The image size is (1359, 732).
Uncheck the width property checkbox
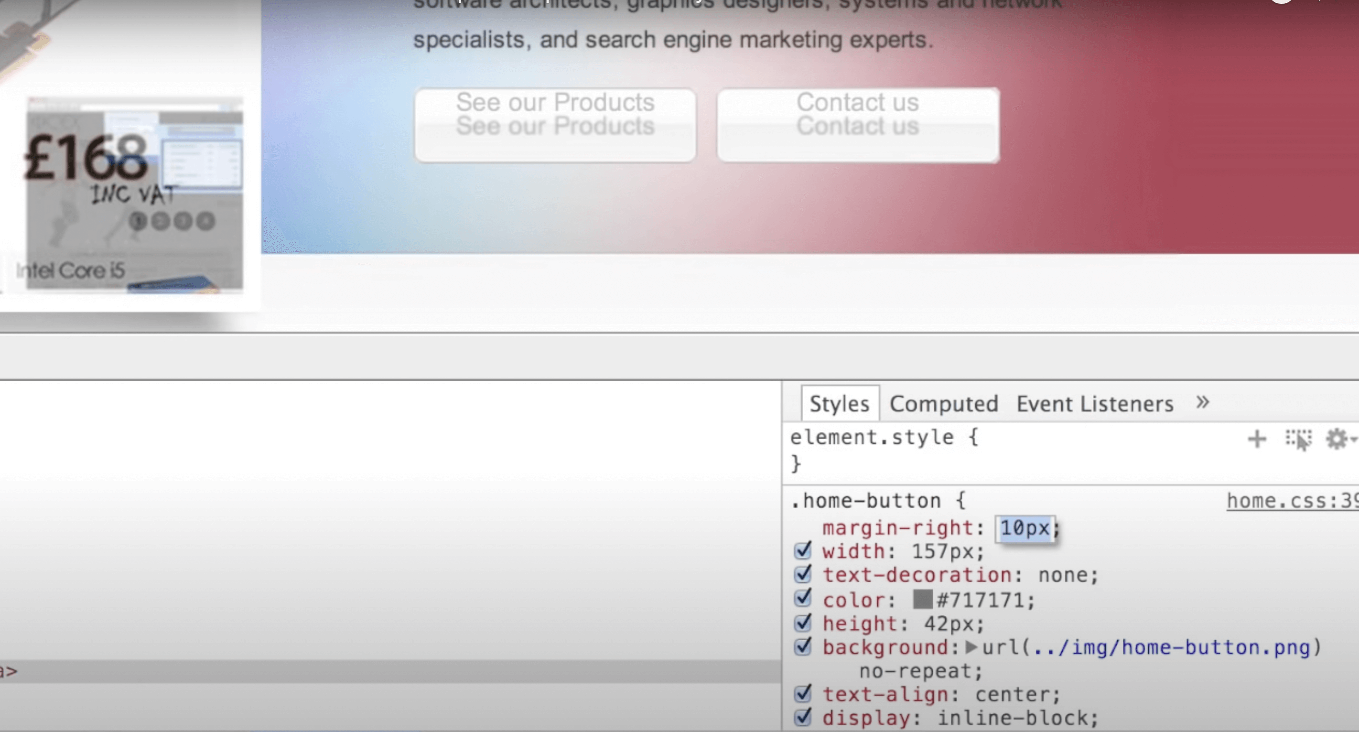point(803,550)
